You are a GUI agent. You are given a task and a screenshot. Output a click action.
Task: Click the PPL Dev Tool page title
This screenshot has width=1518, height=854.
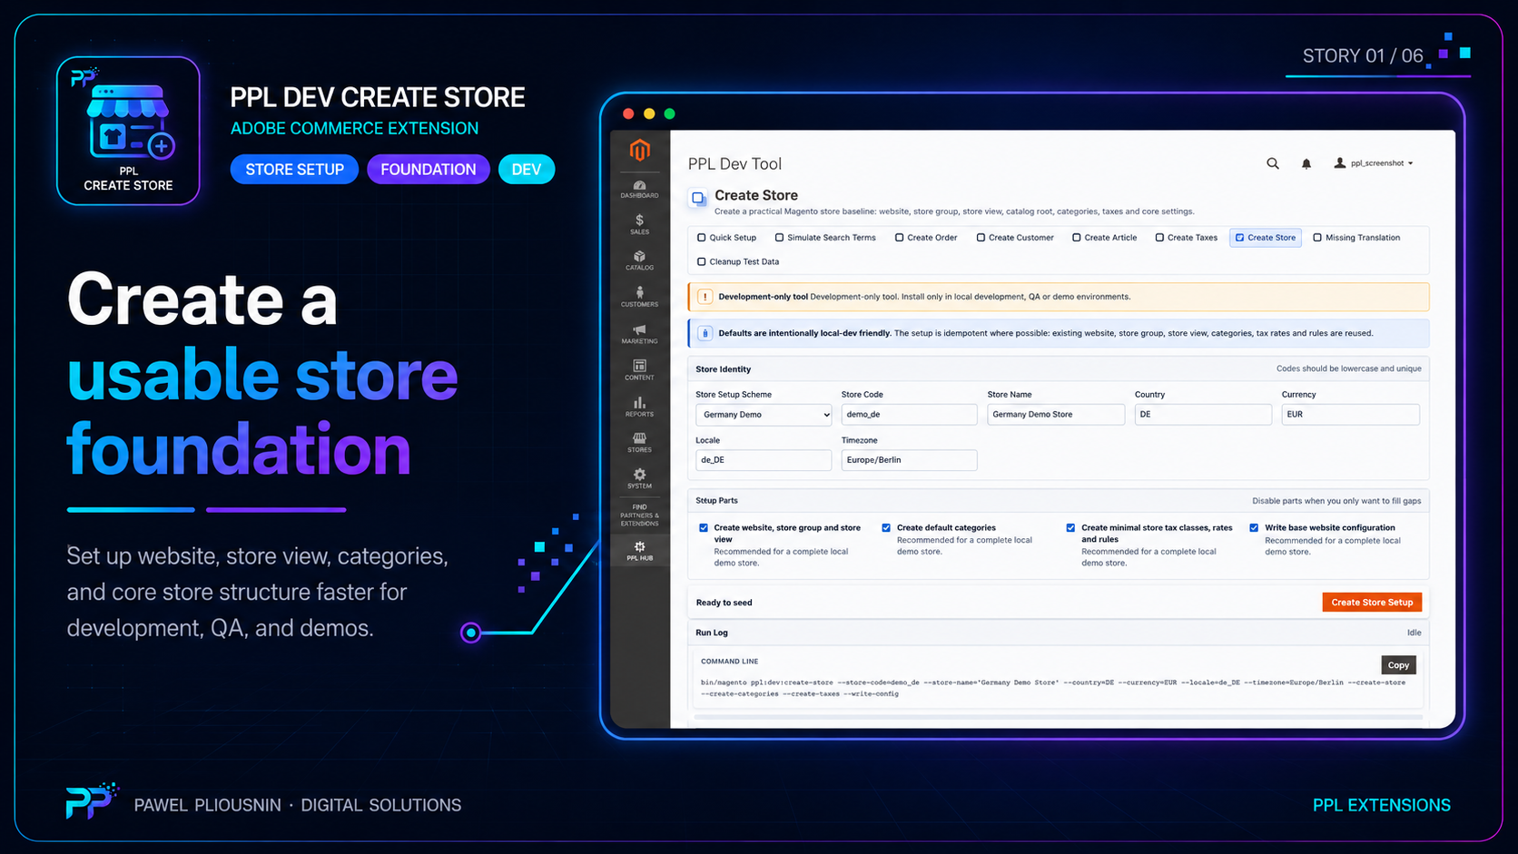734,164
